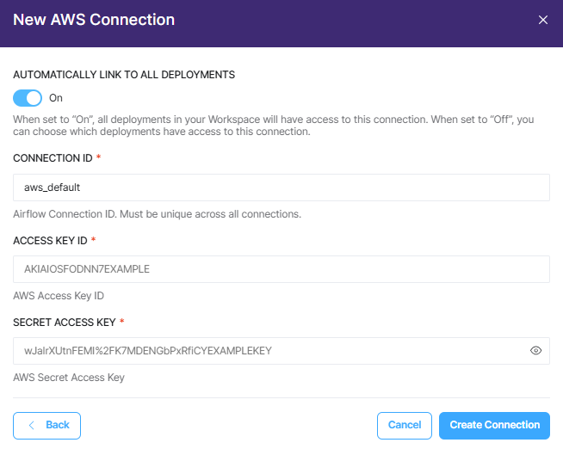Toggle automatically link to all deployments switch
Viewport: 563px width, 455px height.
[28, 98]
